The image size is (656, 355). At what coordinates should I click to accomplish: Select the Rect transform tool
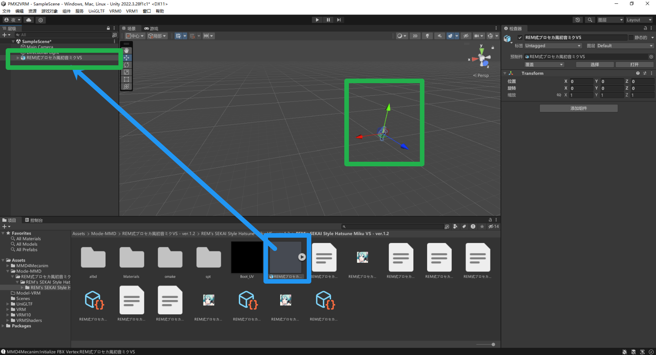(x=126, y=79)
